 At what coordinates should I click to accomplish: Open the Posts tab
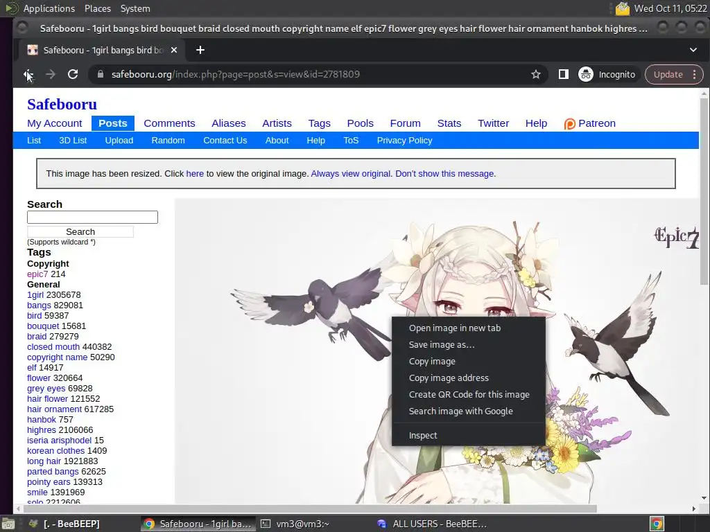[x=113, y=123]
